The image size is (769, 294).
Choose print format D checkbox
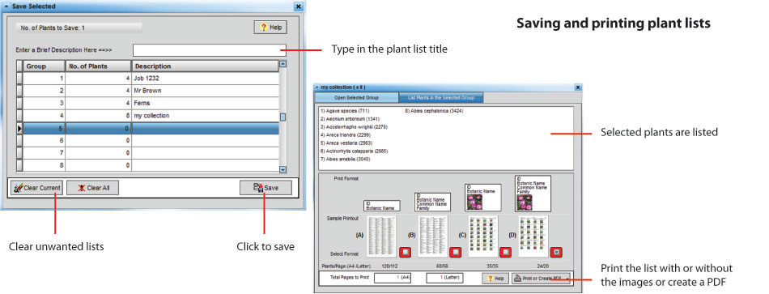click(556, 252)
